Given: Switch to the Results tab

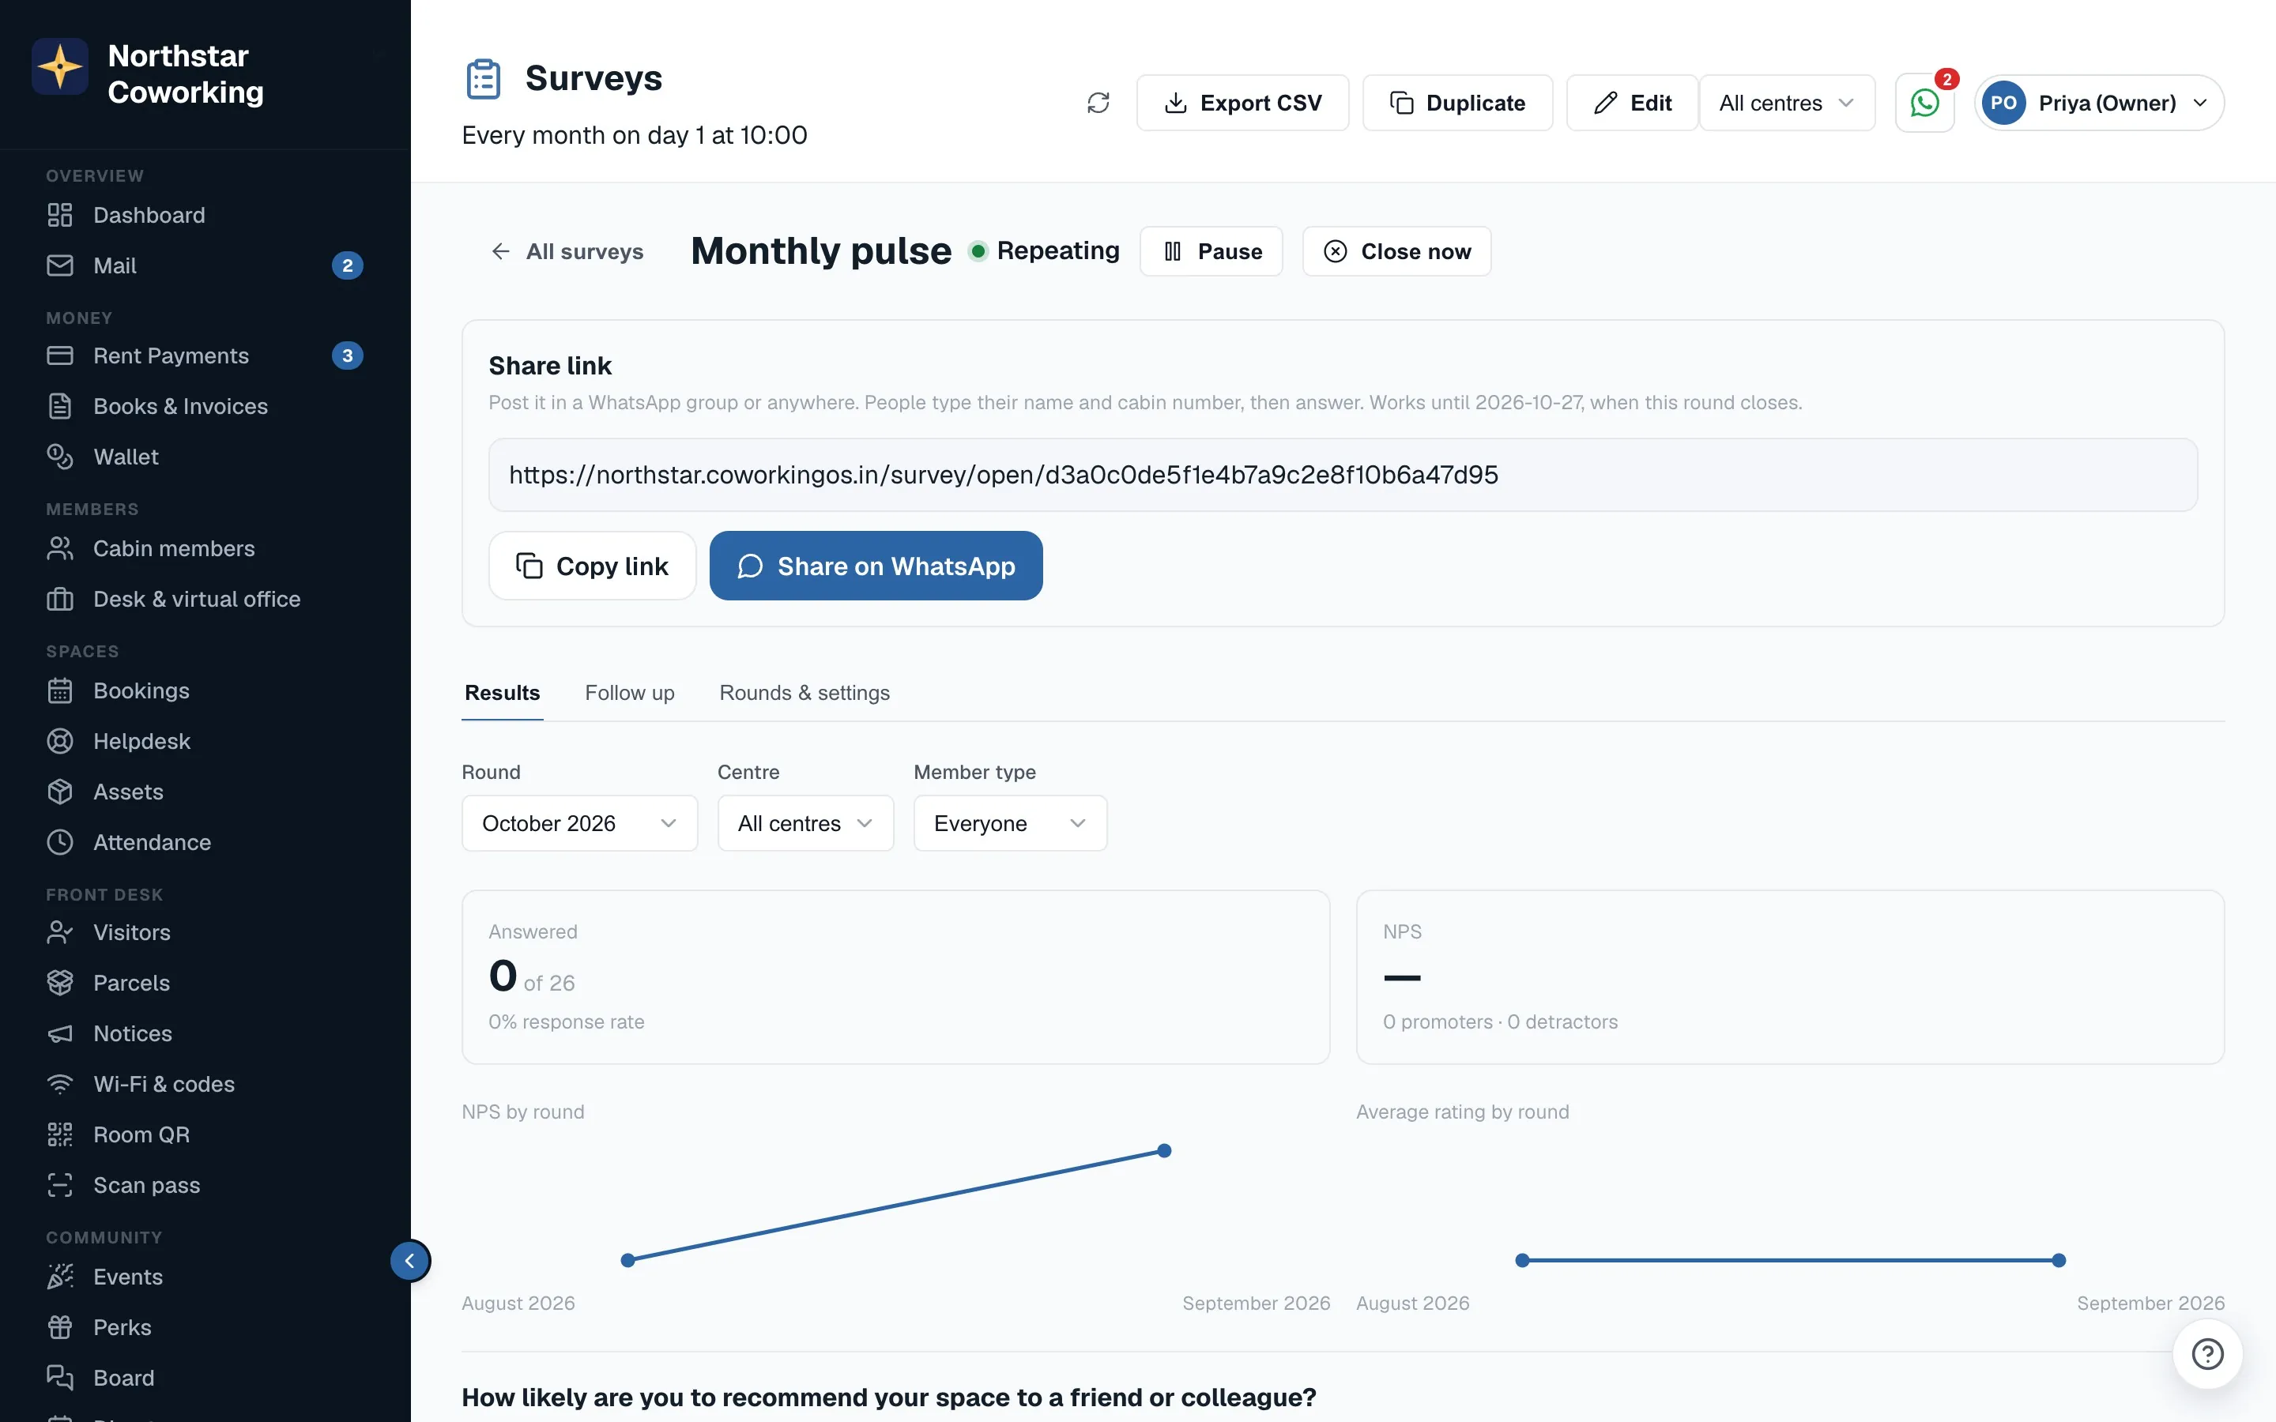Looking at the screenshot, I should (x=503, y=693).
